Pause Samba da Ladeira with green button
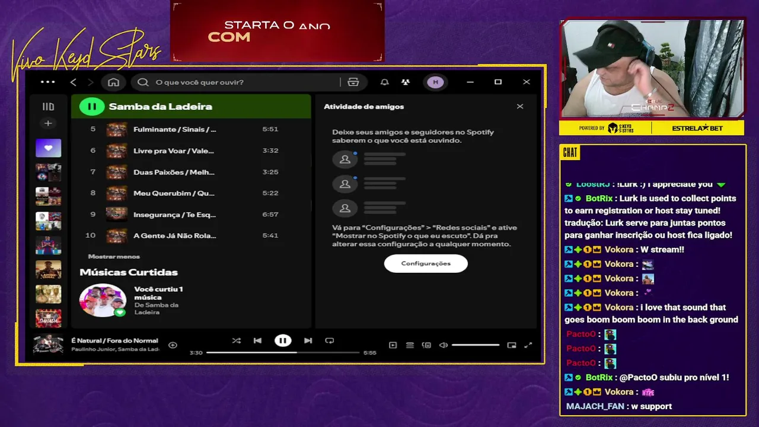 (92, 107)
